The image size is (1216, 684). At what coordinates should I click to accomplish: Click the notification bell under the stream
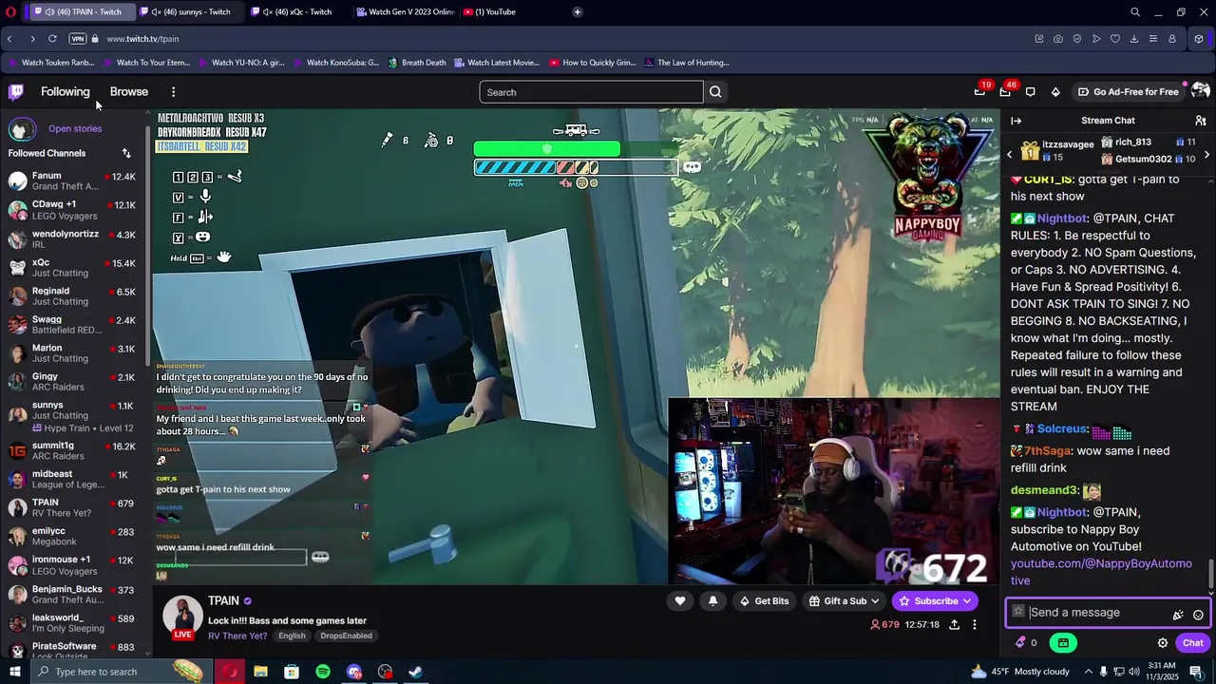(x=712, y=600)
